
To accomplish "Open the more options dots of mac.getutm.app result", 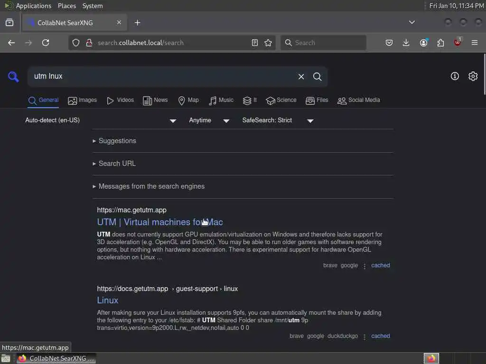I will click(x=364, y=266).
